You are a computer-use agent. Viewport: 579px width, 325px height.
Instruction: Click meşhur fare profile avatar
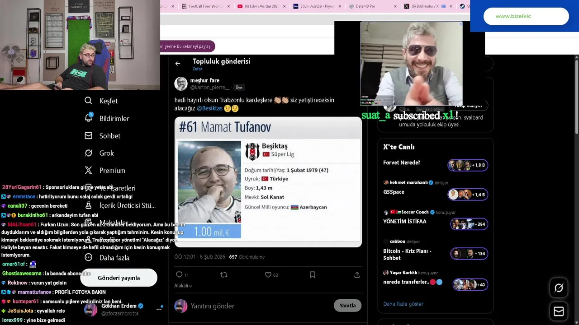pyautogui.click(x=181, y=84)
